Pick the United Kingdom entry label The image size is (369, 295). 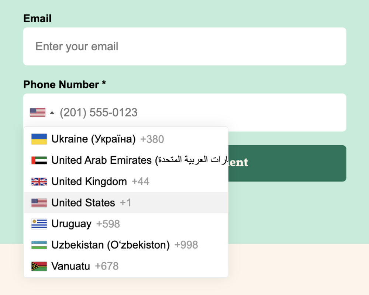tap(89, 181)
